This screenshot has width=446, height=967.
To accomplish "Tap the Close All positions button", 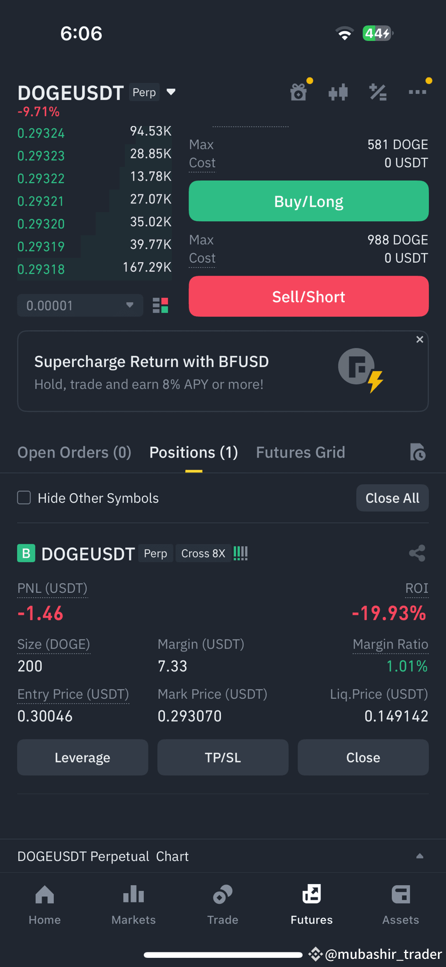I will point(392,498).
